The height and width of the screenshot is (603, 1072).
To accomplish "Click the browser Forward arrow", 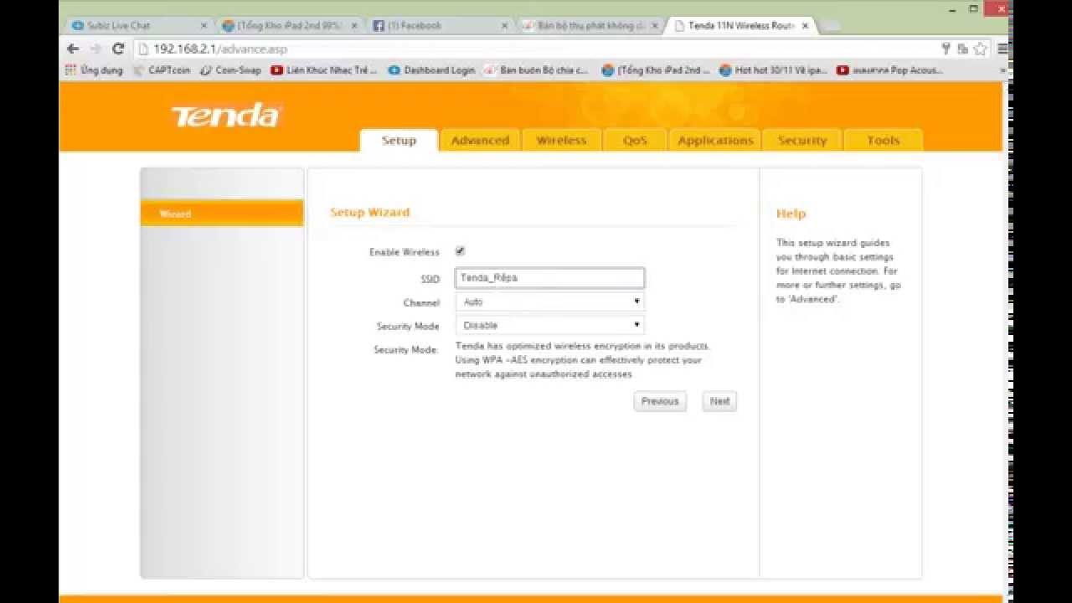I will (x=95, y=49).
